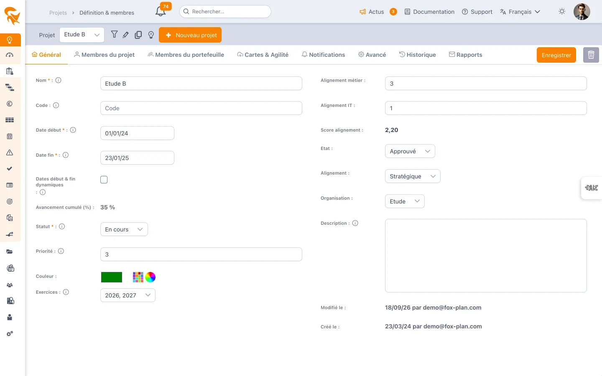The width and height of the screenshot is (602, 376).
Task: Open the target objectives icon in sidebar
Action: click(10, 201)
